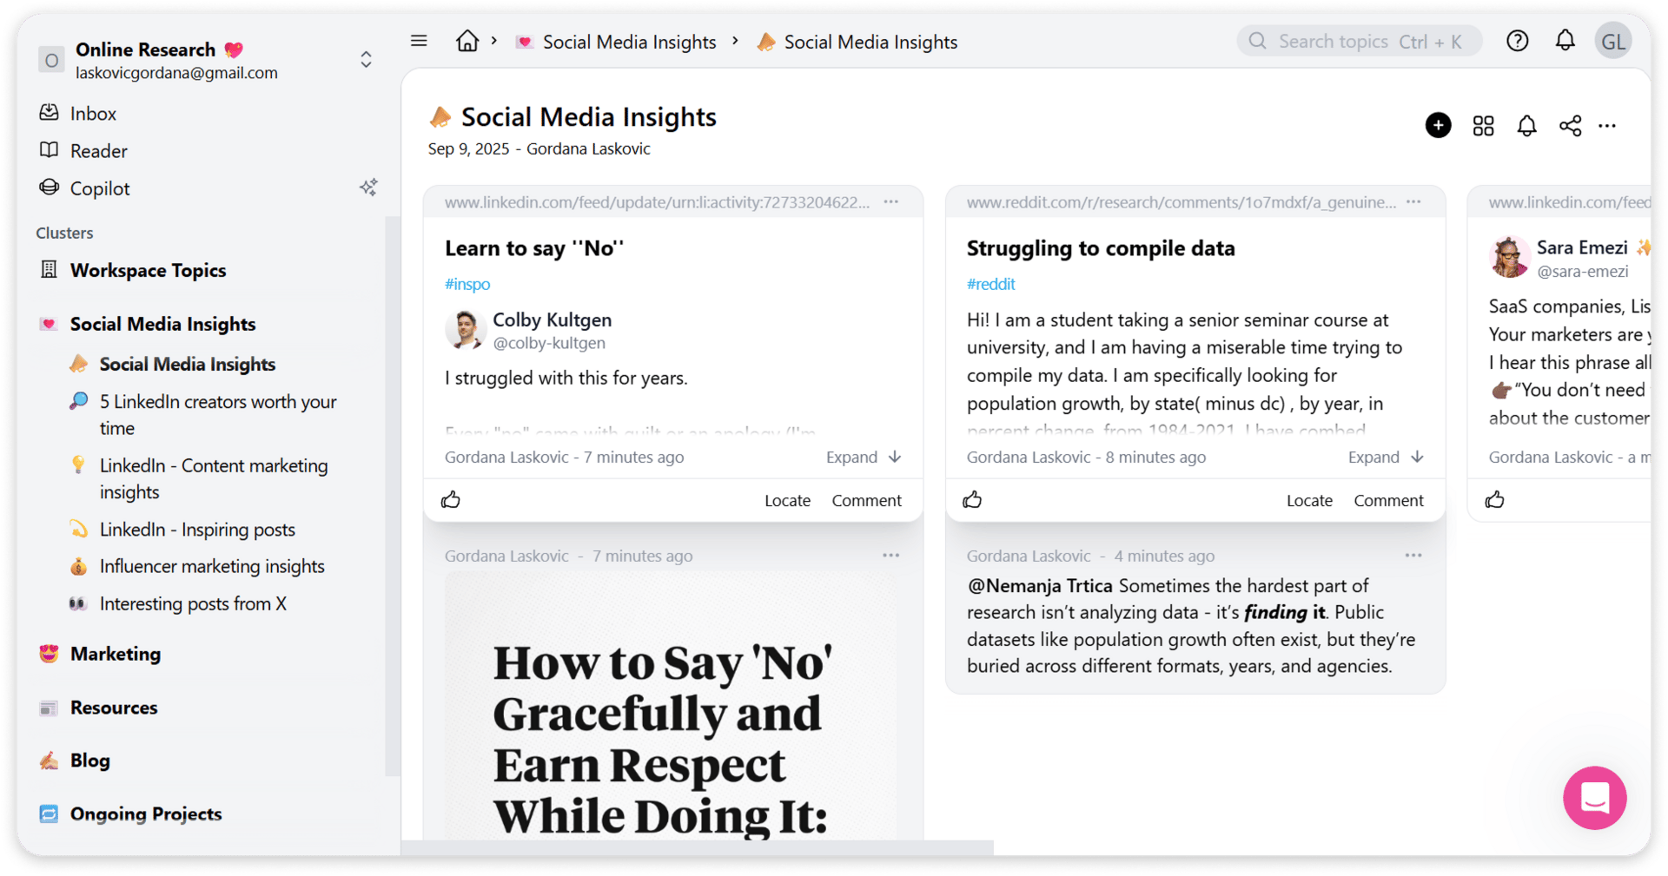This screenshot has width=1668, height=876.
Task: Click the Workspace Topics building icon
Action: pyautogui.click(x=50, y=270)
